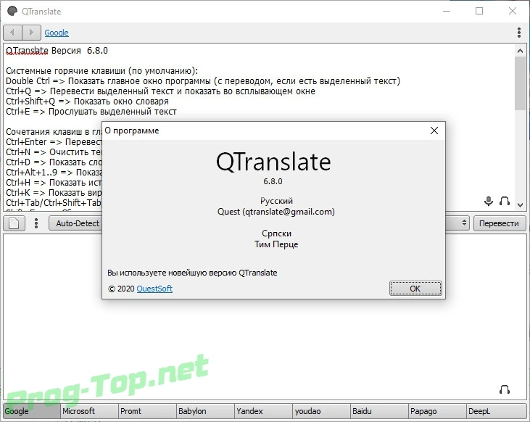This screenshot has width=530, height=422.
Task: Switch to the Promt service tab
Action: pyautogui.click(x=148, y=411)
